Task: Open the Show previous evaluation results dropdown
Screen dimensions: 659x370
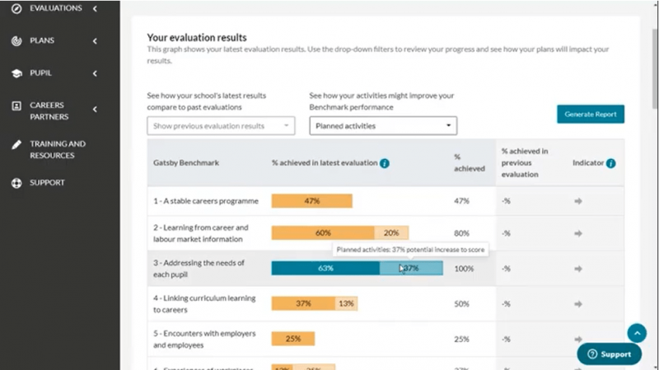Action: 220,126
